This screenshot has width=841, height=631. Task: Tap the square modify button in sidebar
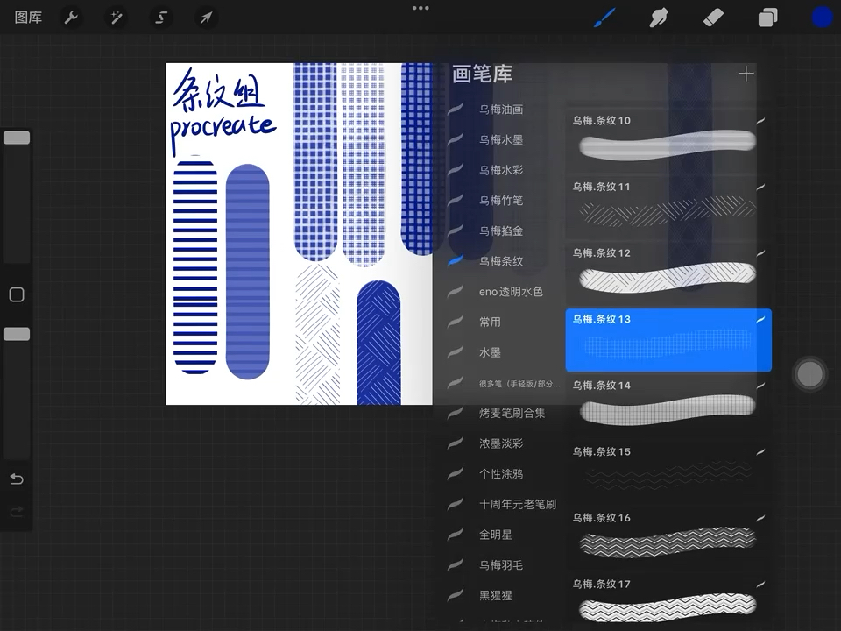pos(17,294)
